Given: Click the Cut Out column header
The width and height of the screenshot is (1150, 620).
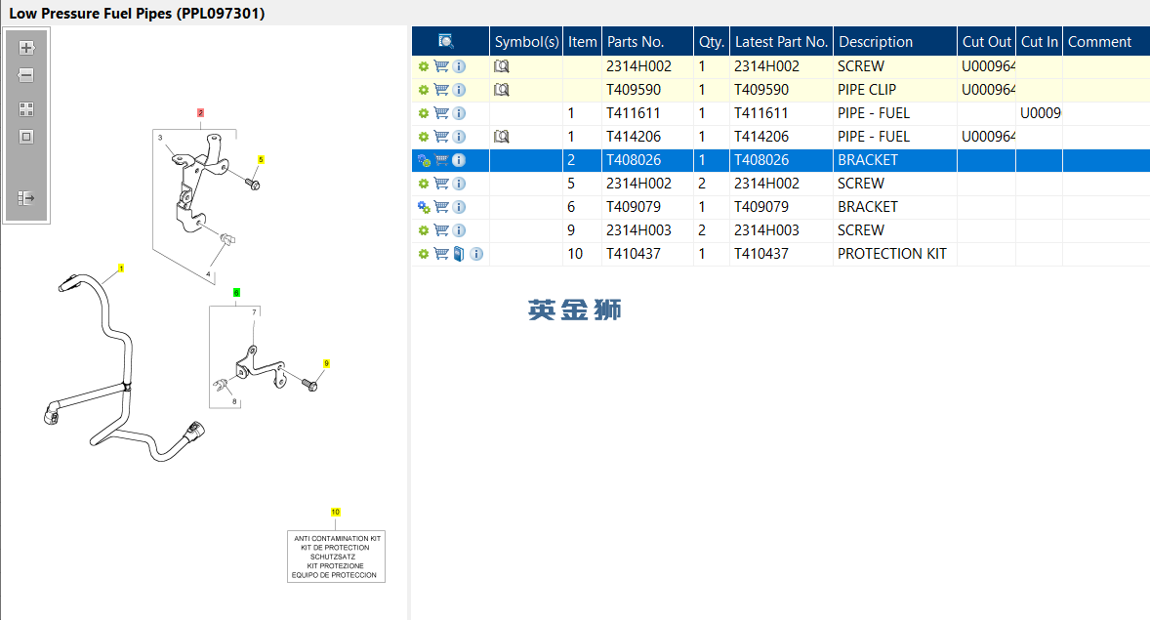Looking at the screenshot, I should pos(986,42).
